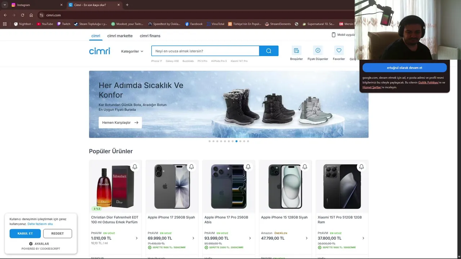Click site info icon in address bar
Viewport: 461px width, 259px height.
pos(41,15)
